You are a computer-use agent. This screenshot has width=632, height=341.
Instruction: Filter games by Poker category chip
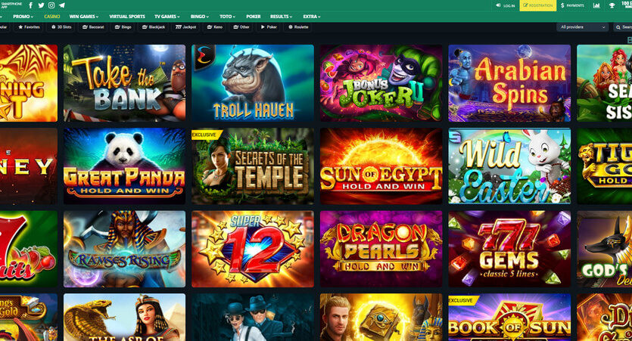269,27
